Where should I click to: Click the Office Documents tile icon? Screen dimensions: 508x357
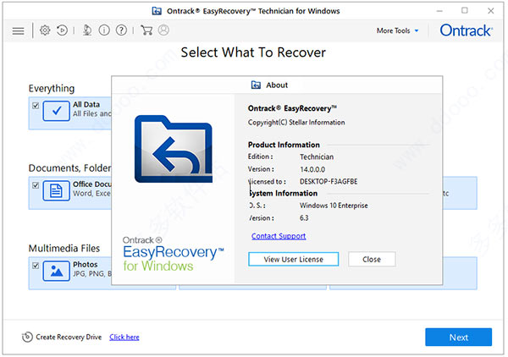(57, 190)
